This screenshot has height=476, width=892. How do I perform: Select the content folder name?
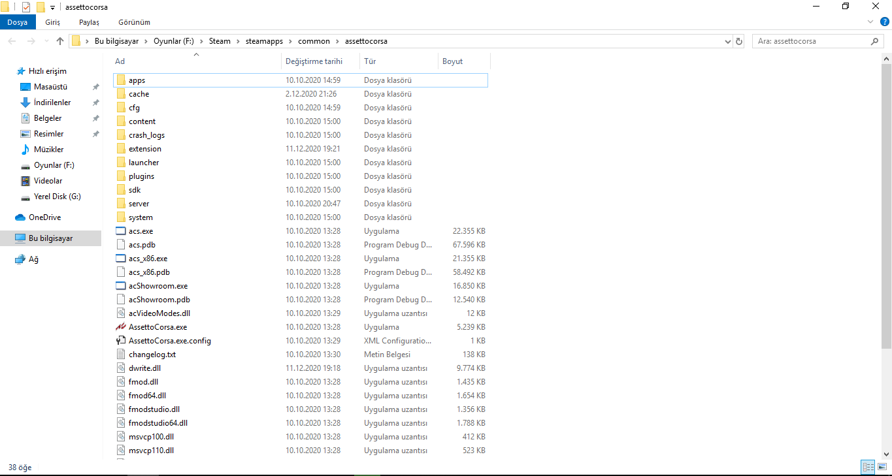pos(142,121)
